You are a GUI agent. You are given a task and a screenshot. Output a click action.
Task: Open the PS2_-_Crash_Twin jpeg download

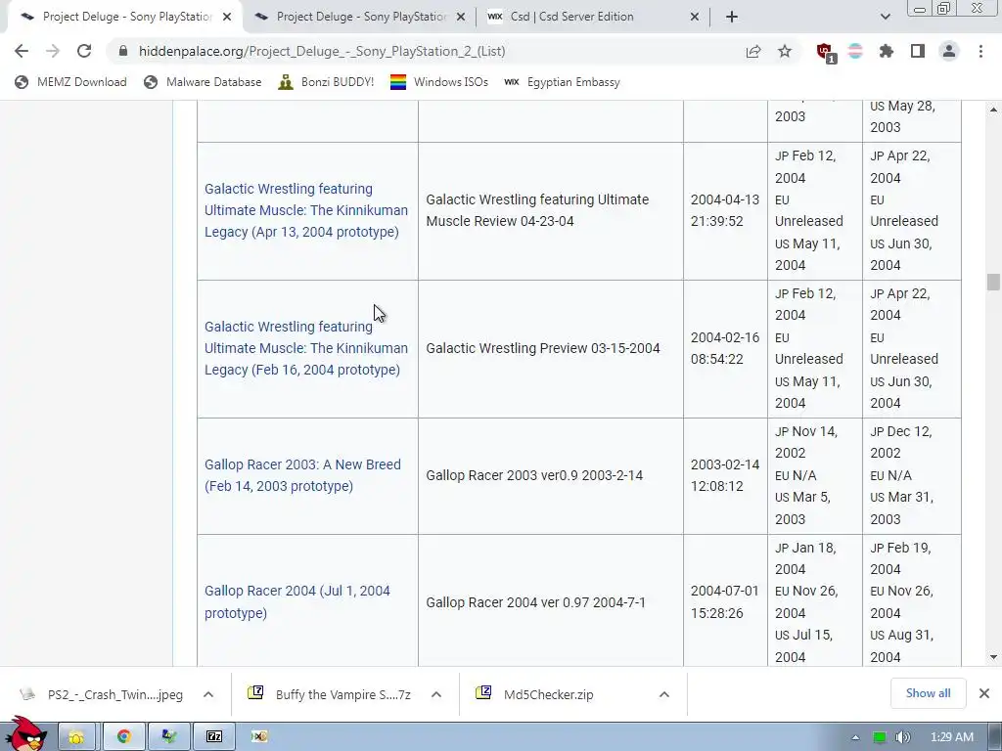[102, 694]
